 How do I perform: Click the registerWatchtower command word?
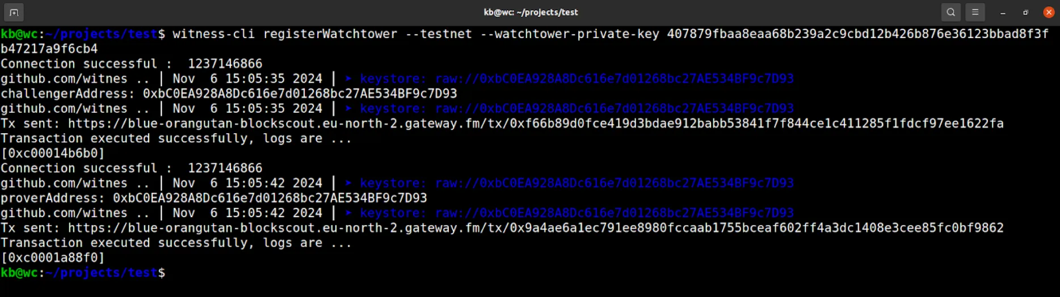pos(330,34)
